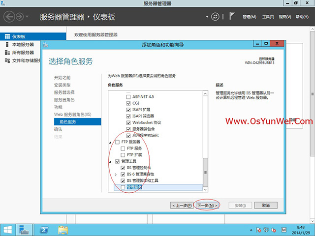Viewport: 315px width, 236px height.
Task: Check the ASP.NET 4.5 checkbox
Action: click(x=128, y=97)
